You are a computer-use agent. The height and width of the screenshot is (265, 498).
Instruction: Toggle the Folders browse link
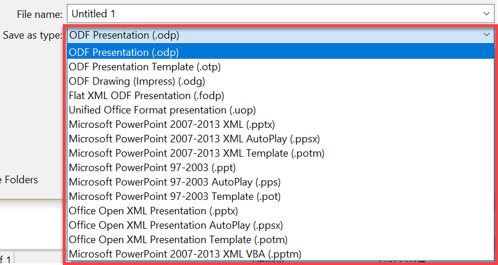pyautogui.click(x=19, y=180)
